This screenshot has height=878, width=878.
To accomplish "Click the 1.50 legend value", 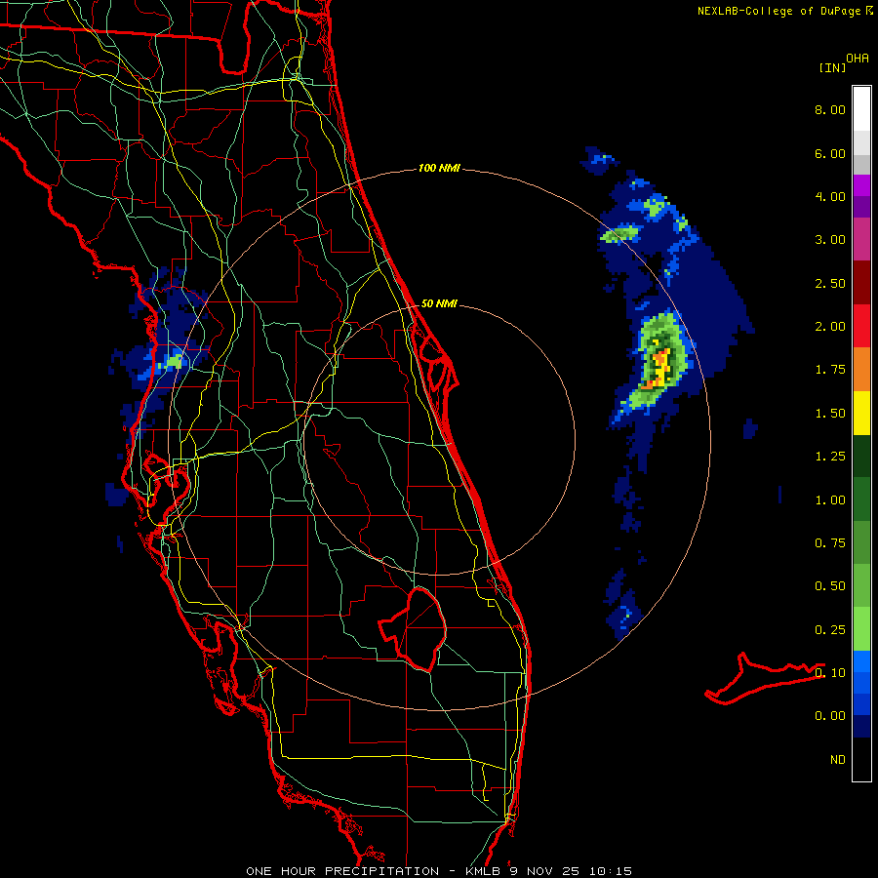I will pyautogui.click(x=830, y=414).
